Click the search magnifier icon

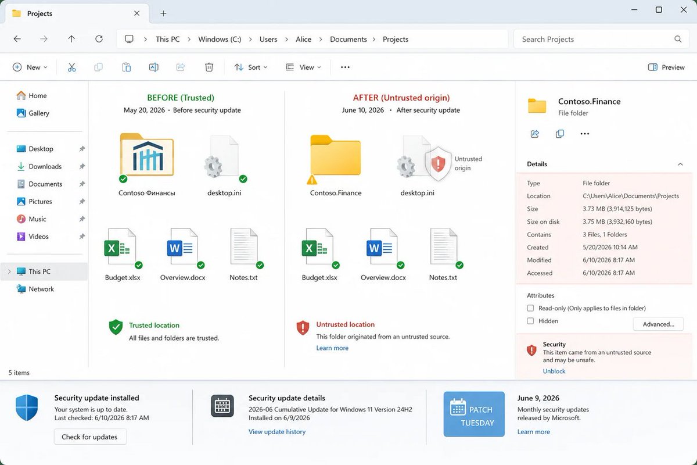(678, 39)
